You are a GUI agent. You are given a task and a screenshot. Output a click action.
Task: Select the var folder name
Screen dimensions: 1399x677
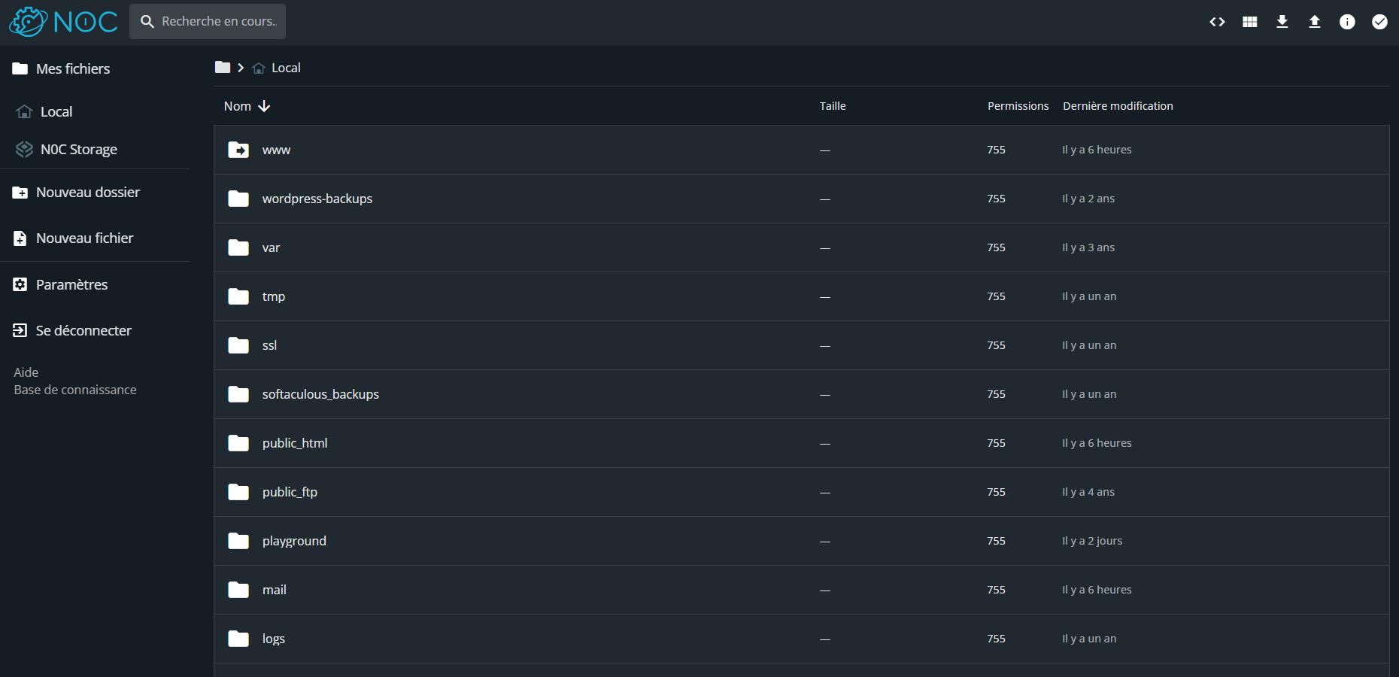pyautogui.click(x=271, y=247)
